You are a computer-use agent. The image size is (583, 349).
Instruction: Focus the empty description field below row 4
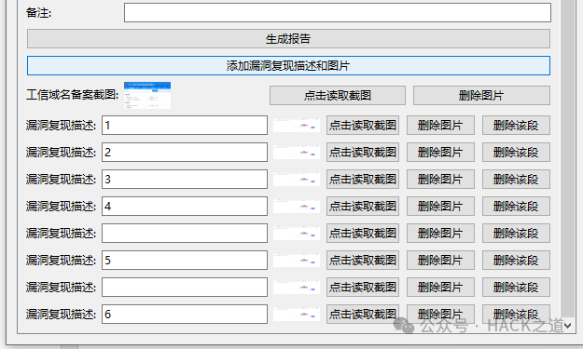pos(185,234)
